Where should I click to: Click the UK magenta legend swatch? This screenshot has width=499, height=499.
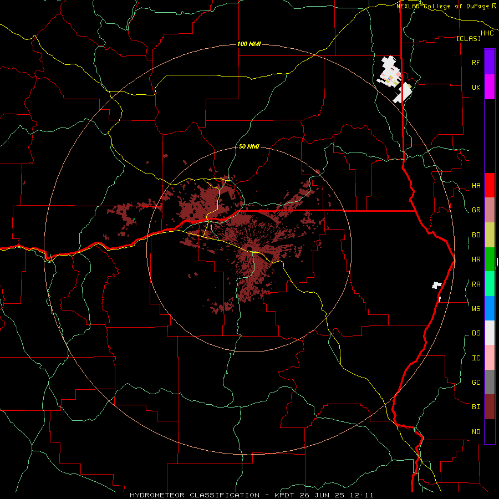tap(490, 87)
